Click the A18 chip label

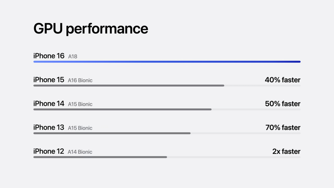[73, 56]
